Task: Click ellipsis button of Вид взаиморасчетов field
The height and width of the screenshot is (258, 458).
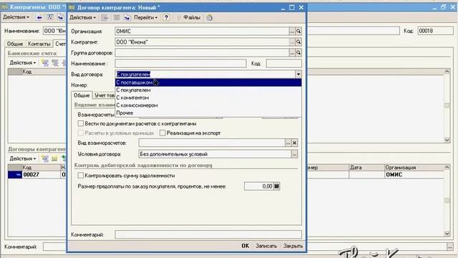Action: coord(288,143)
